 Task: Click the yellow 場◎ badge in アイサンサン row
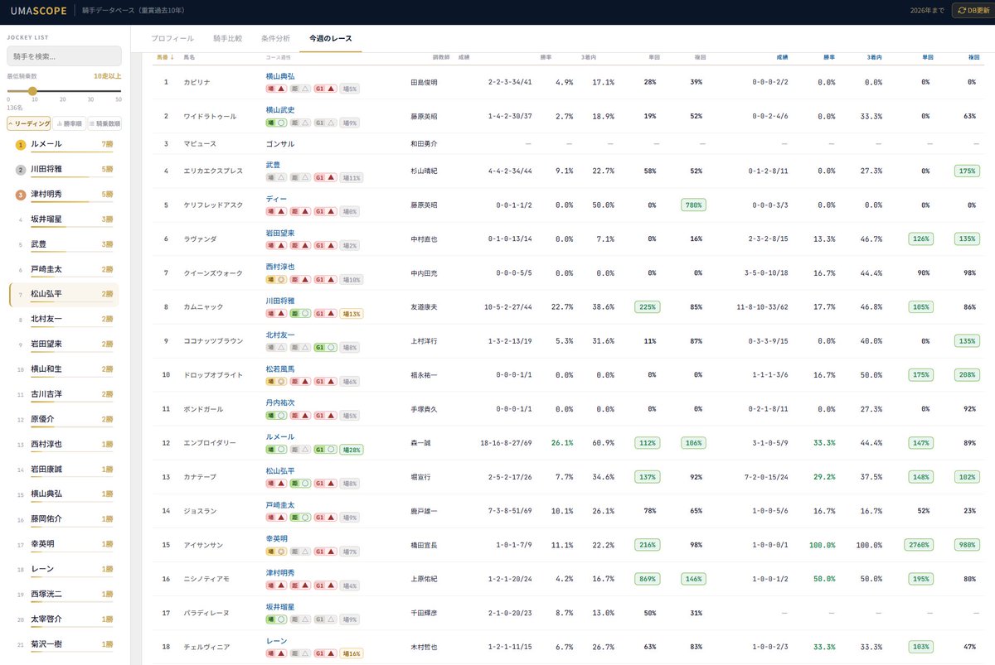(276, 552)
